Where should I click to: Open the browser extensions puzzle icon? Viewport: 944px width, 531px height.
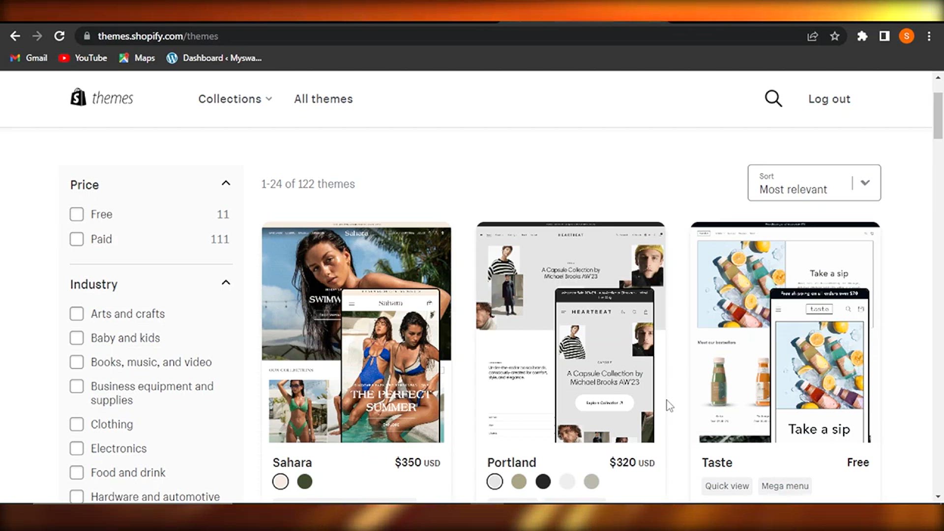coord(862,36)
